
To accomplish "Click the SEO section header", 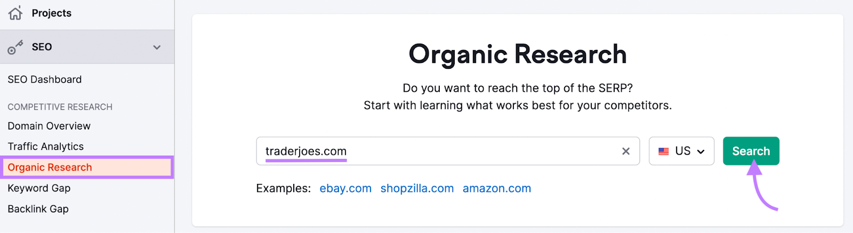I will [87, 47].
